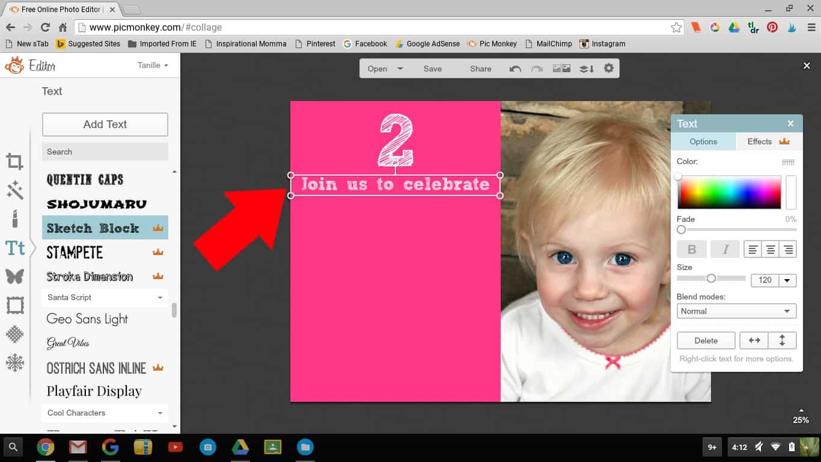Switch to the Effects tab

coord(768,141)
